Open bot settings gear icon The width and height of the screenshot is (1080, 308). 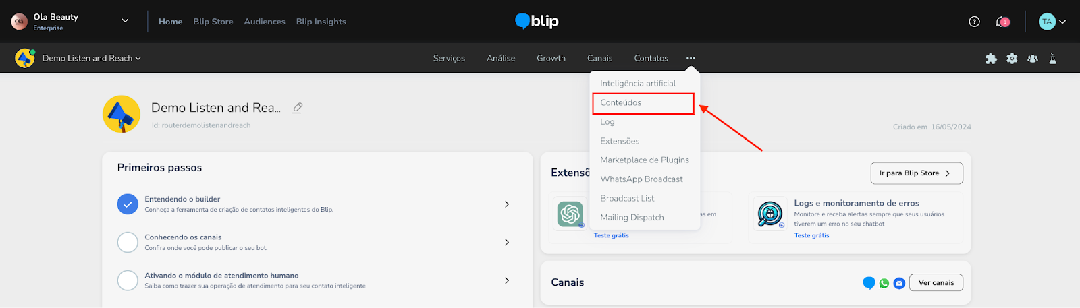click(x=1012, y=59)
